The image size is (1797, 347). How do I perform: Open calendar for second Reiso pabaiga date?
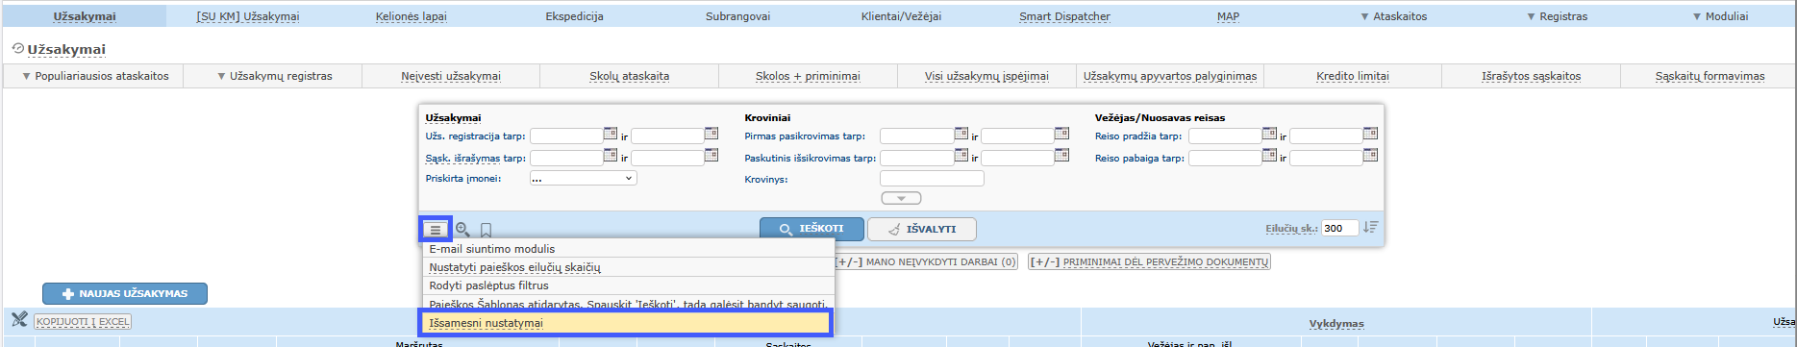[x=1371, y=156]
